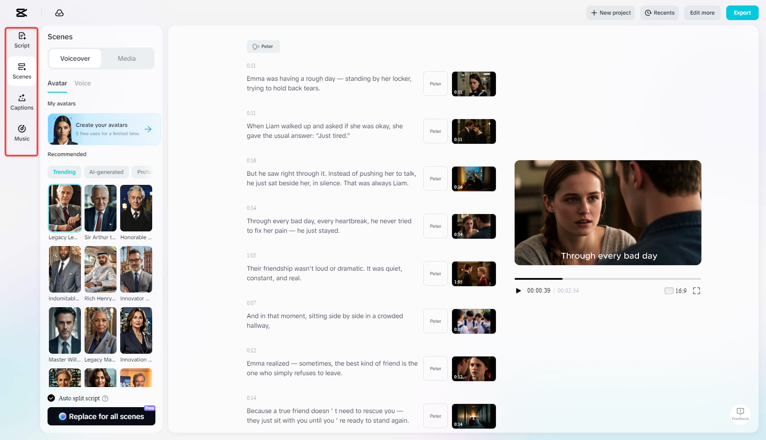Screen dimensions: 766x440
Task: Enter fullscreen using the preview's fullscreen icon
Action: (x=697, y=290)
